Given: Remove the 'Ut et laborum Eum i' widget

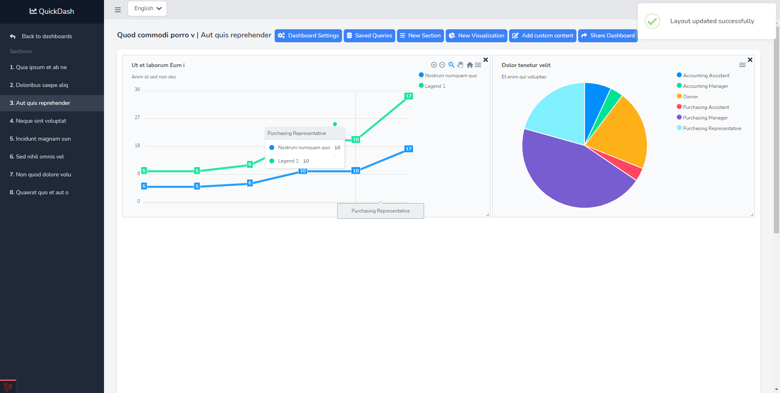Looking at the screenshot, I should pyautogui.click(x=485, y=60).
